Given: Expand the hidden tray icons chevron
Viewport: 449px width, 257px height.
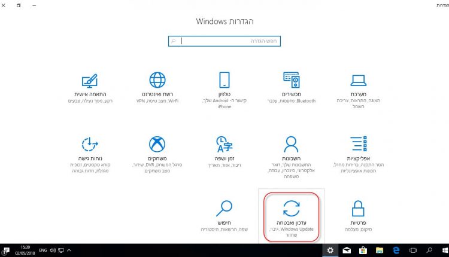Looking at the screenshot, I should click(x=69, y=250).
